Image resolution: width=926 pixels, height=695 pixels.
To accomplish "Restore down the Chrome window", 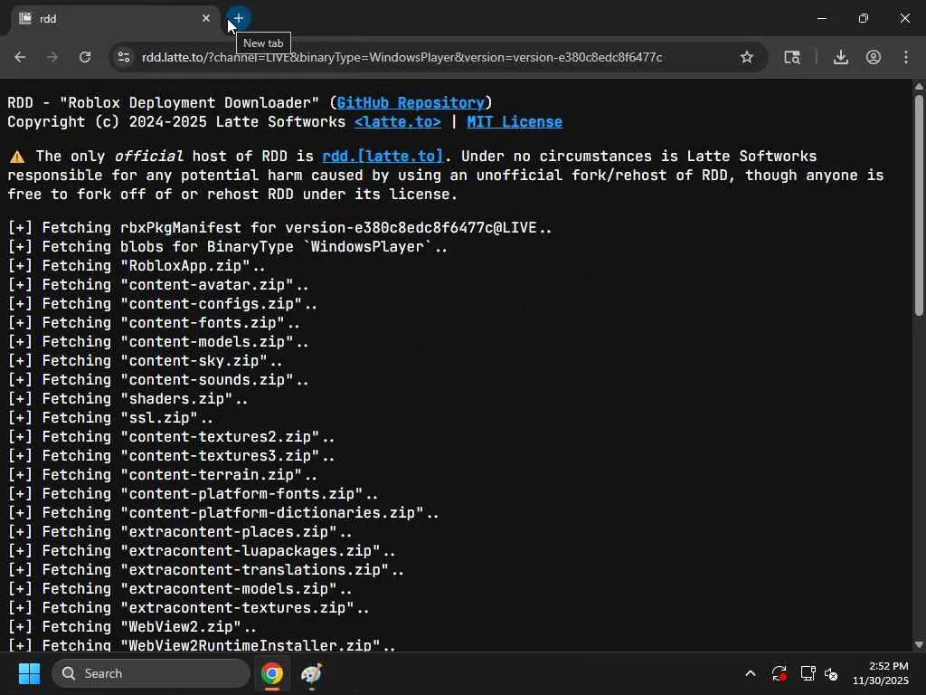I will 864,18.
